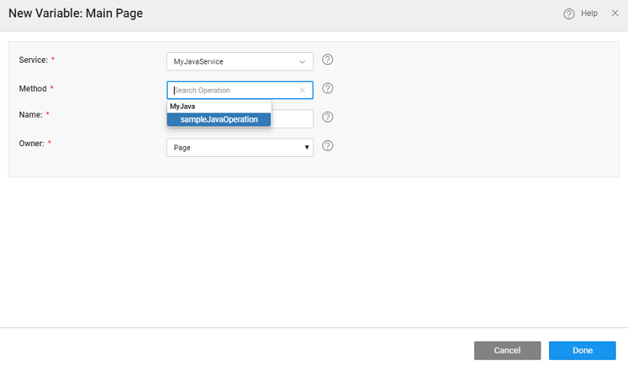628x372 pixels.
Task: Clear the Method search with X icon
Action: click(302, 90)
